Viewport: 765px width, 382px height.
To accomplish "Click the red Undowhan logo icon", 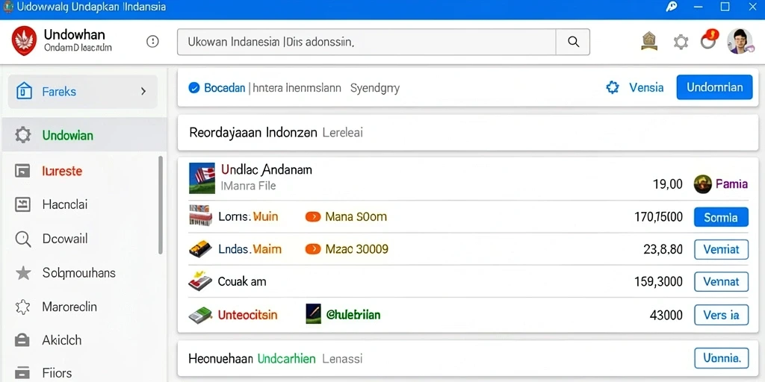I will pyautogui.click(x=24, y=42).
